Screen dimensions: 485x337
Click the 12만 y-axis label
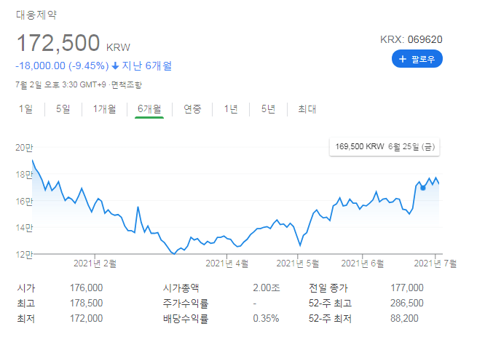(x=24, y=255)
